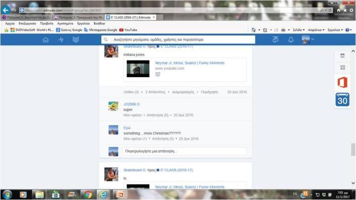The width and height of the screenshot is (356, 200).
Task: Open the Βοήθεια menu
Action: coord(99,24)
